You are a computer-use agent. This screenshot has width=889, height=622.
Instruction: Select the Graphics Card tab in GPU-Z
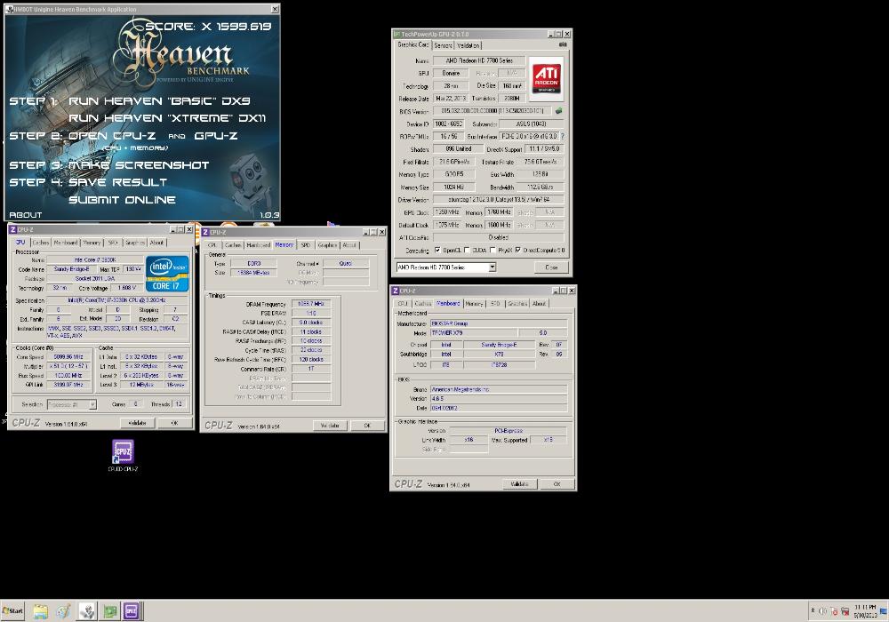tap(413, 44)
